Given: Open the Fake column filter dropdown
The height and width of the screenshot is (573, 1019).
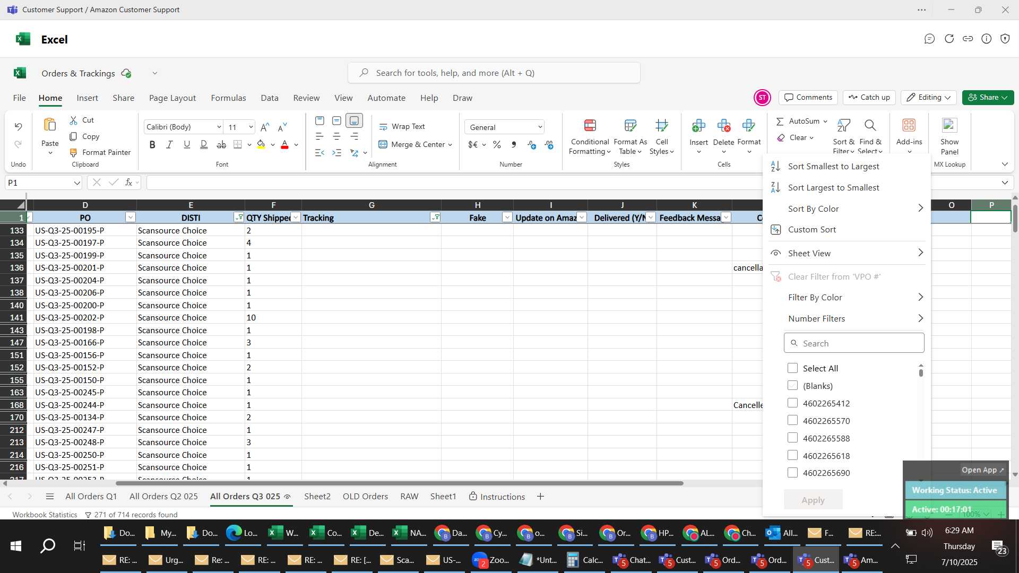Looking at the screenshot, I should (x=507, y=218).
